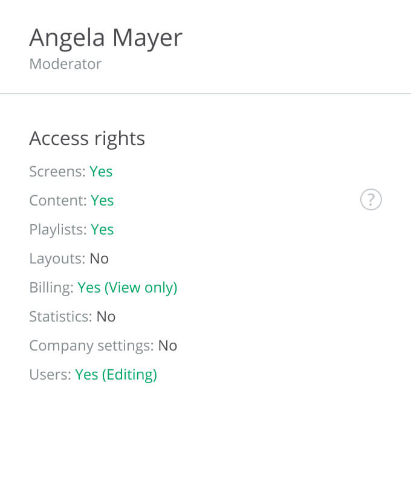Click the Screens label
The image size is (411, 498).
click(x=57, y=172)
